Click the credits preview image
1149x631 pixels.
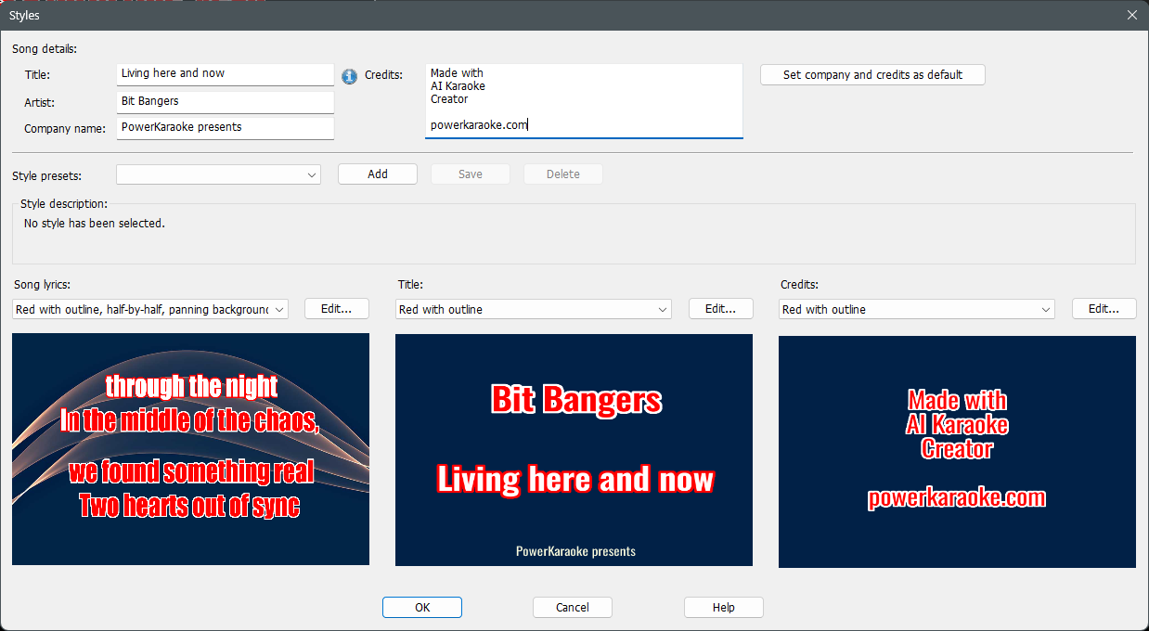(x=957, y=452)
